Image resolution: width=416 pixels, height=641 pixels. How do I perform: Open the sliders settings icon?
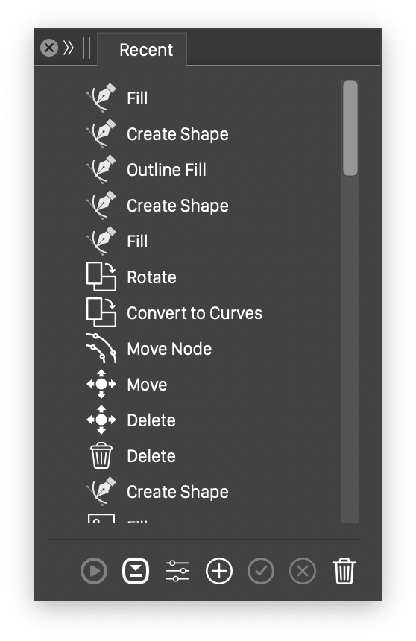coord(177,571)
